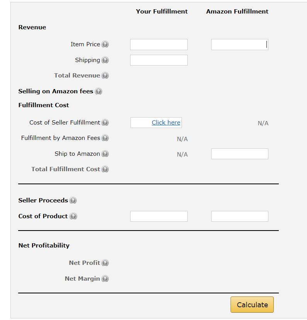The width and height of the screenshot is (307, 320).
Task: Click help icon for Cost of Seller Fulfillment
Action: [x=105, y=123]
